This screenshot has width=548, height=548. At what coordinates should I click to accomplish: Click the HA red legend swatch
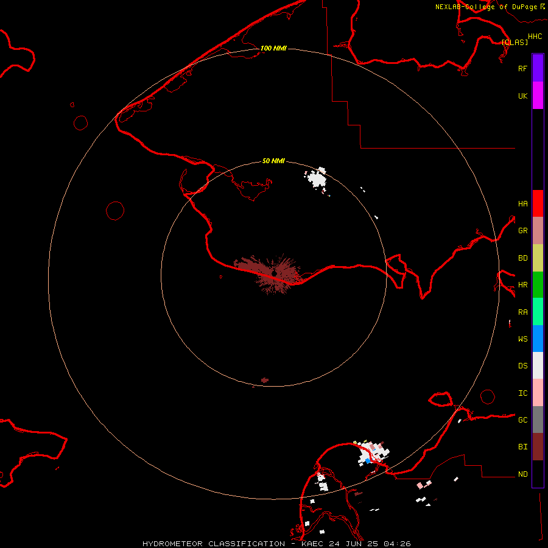[538, 203]
